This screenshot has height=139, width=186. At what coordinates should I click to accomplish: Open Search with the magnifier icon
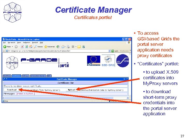pyautogui.click(x=36, y=47)
